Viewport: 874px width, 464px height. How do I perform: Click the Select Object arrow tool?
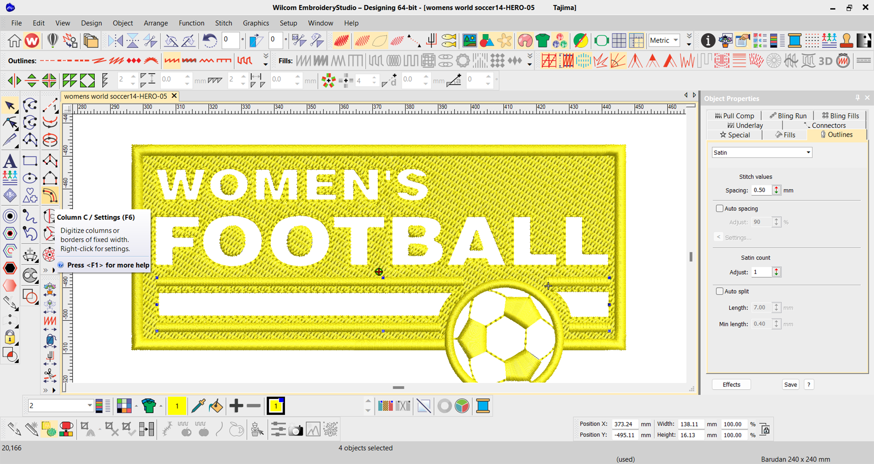10,106
